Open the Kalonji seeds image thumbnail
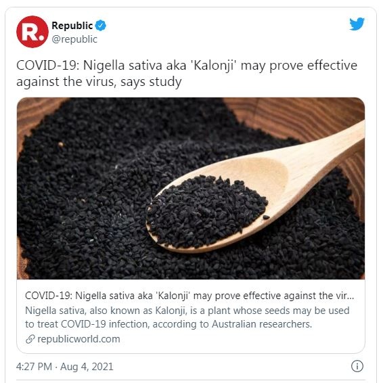 [191, 188]
